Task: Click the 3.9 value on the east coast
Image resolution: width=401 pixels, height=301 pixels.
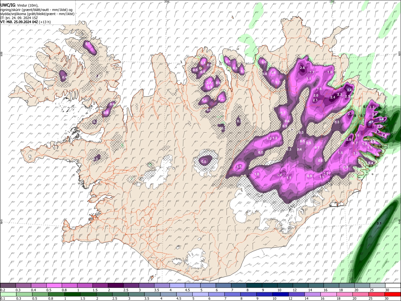Action: click(x=381, y=119)
